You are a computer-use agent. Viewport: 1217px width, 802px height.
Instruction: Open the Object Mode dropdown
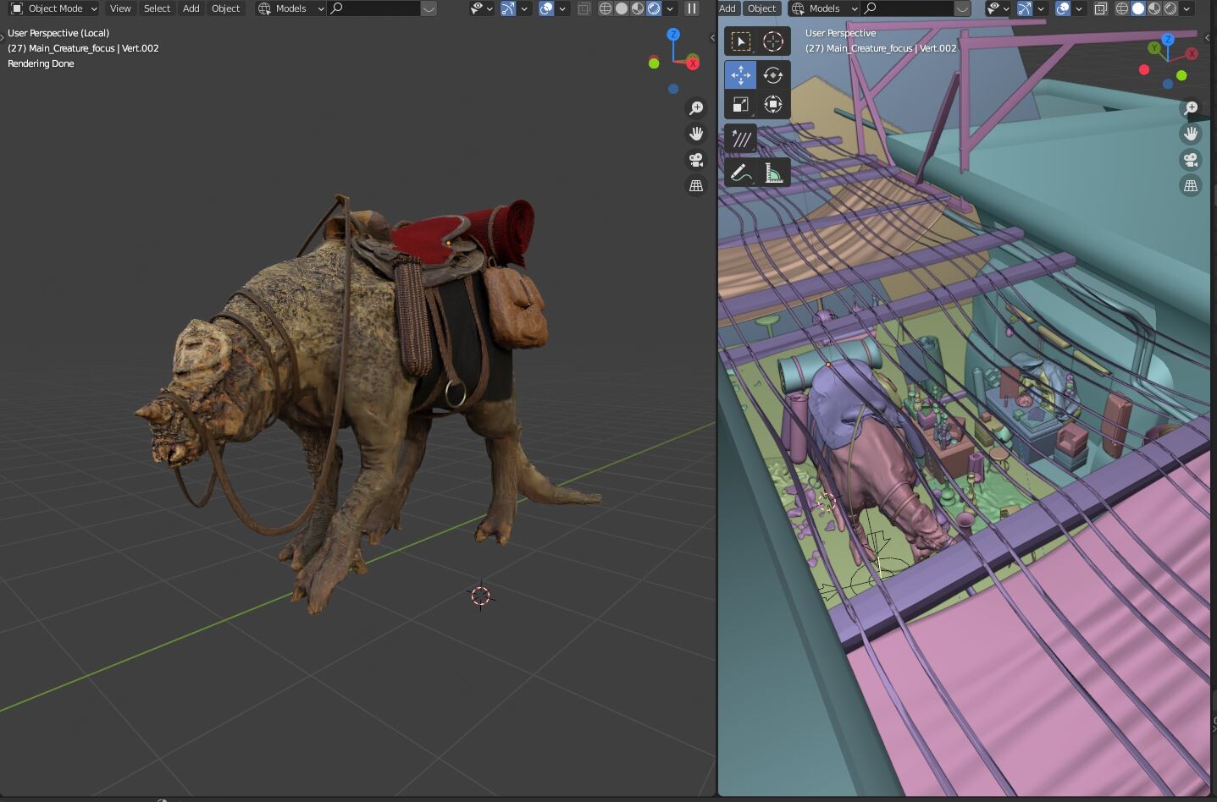point(54,8)
